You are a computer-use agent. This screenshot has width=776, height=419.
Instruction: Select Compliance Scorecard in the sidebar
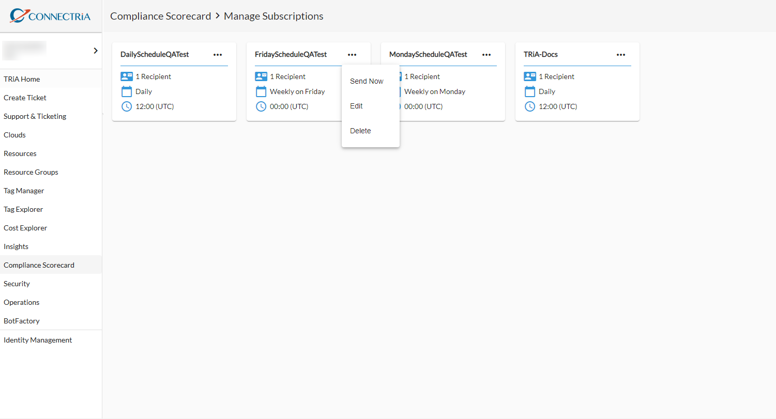tap(51, 265)
